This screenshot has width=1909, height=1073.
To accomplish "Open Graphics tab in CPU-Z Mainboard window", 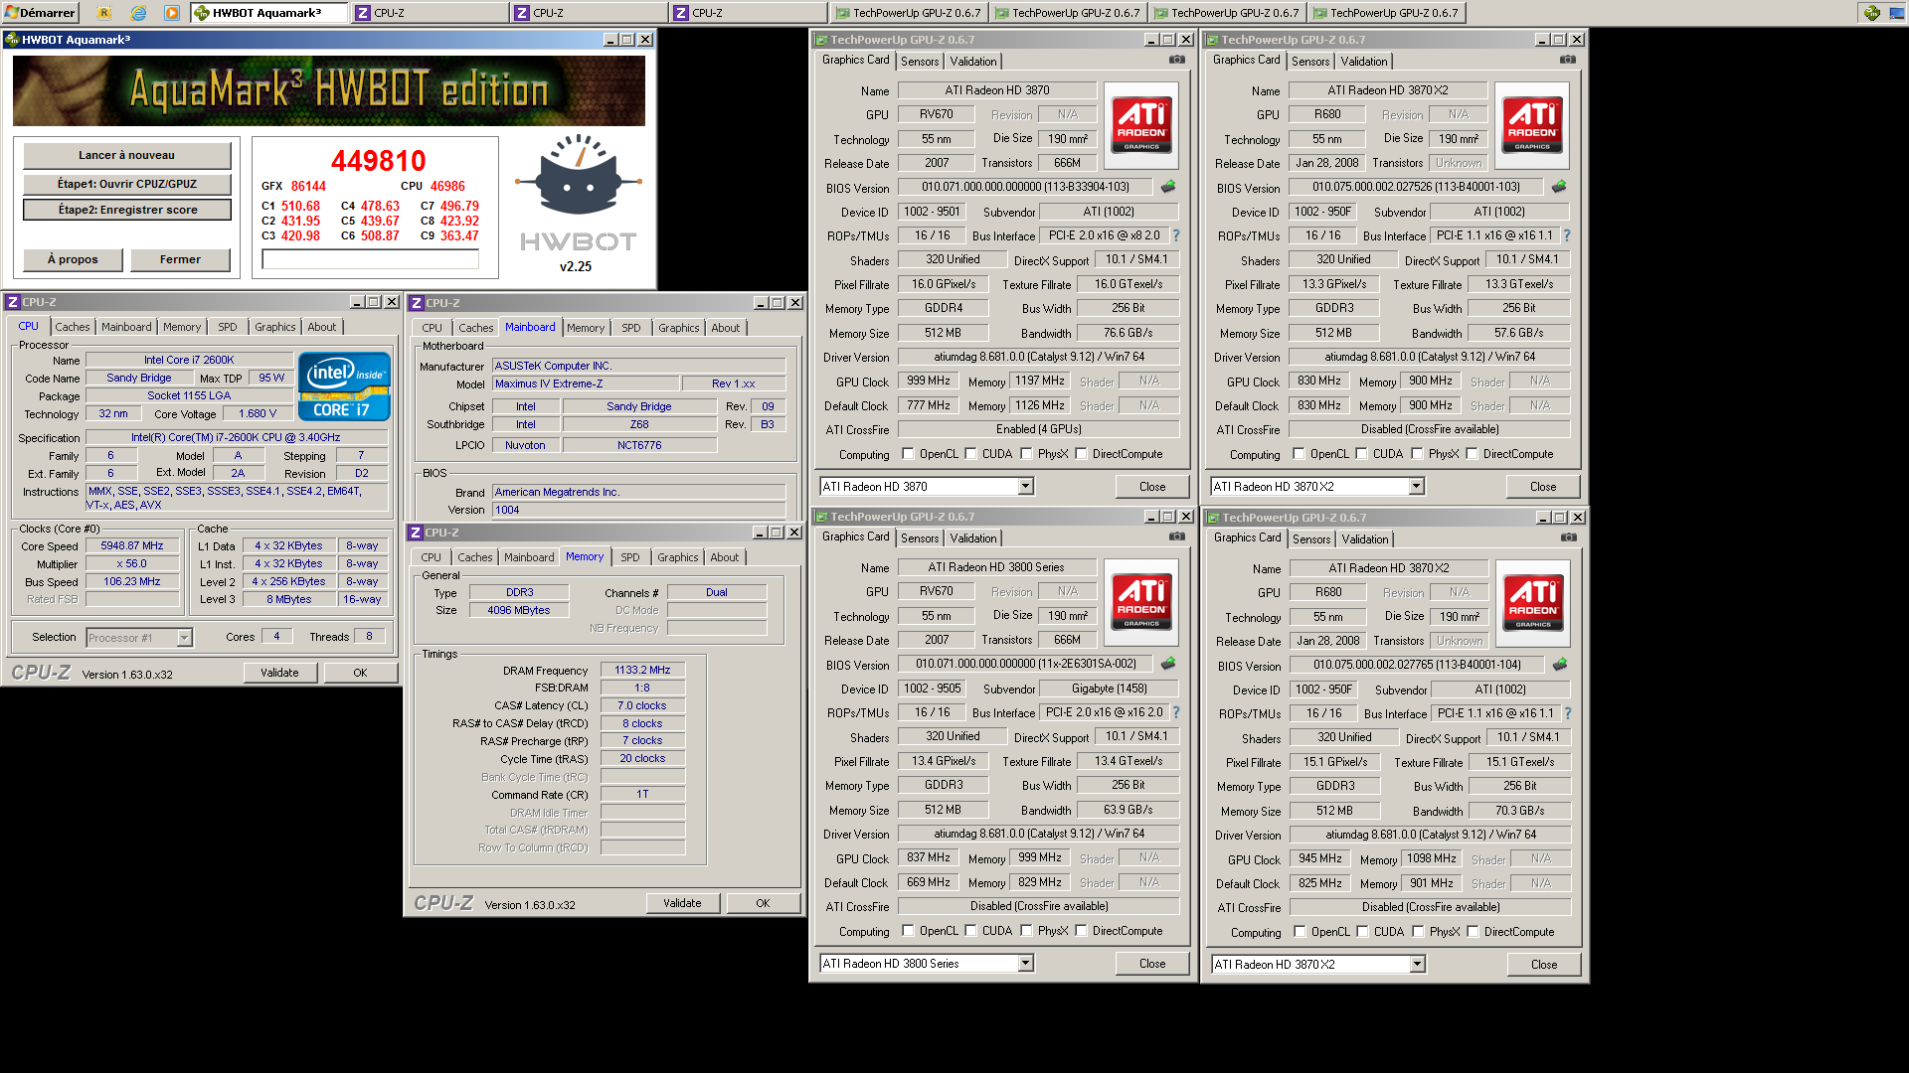I will [679, 328].
